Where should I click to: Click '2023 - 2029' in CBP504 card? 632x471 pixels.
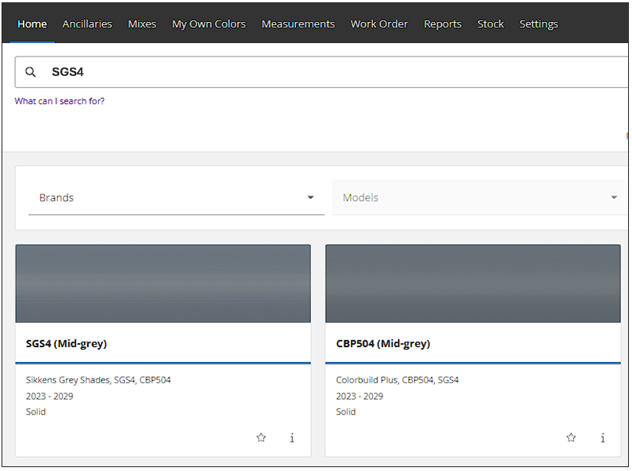[360, 397]
